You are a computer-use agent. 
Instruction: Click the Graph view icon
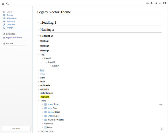click(4, 24)
